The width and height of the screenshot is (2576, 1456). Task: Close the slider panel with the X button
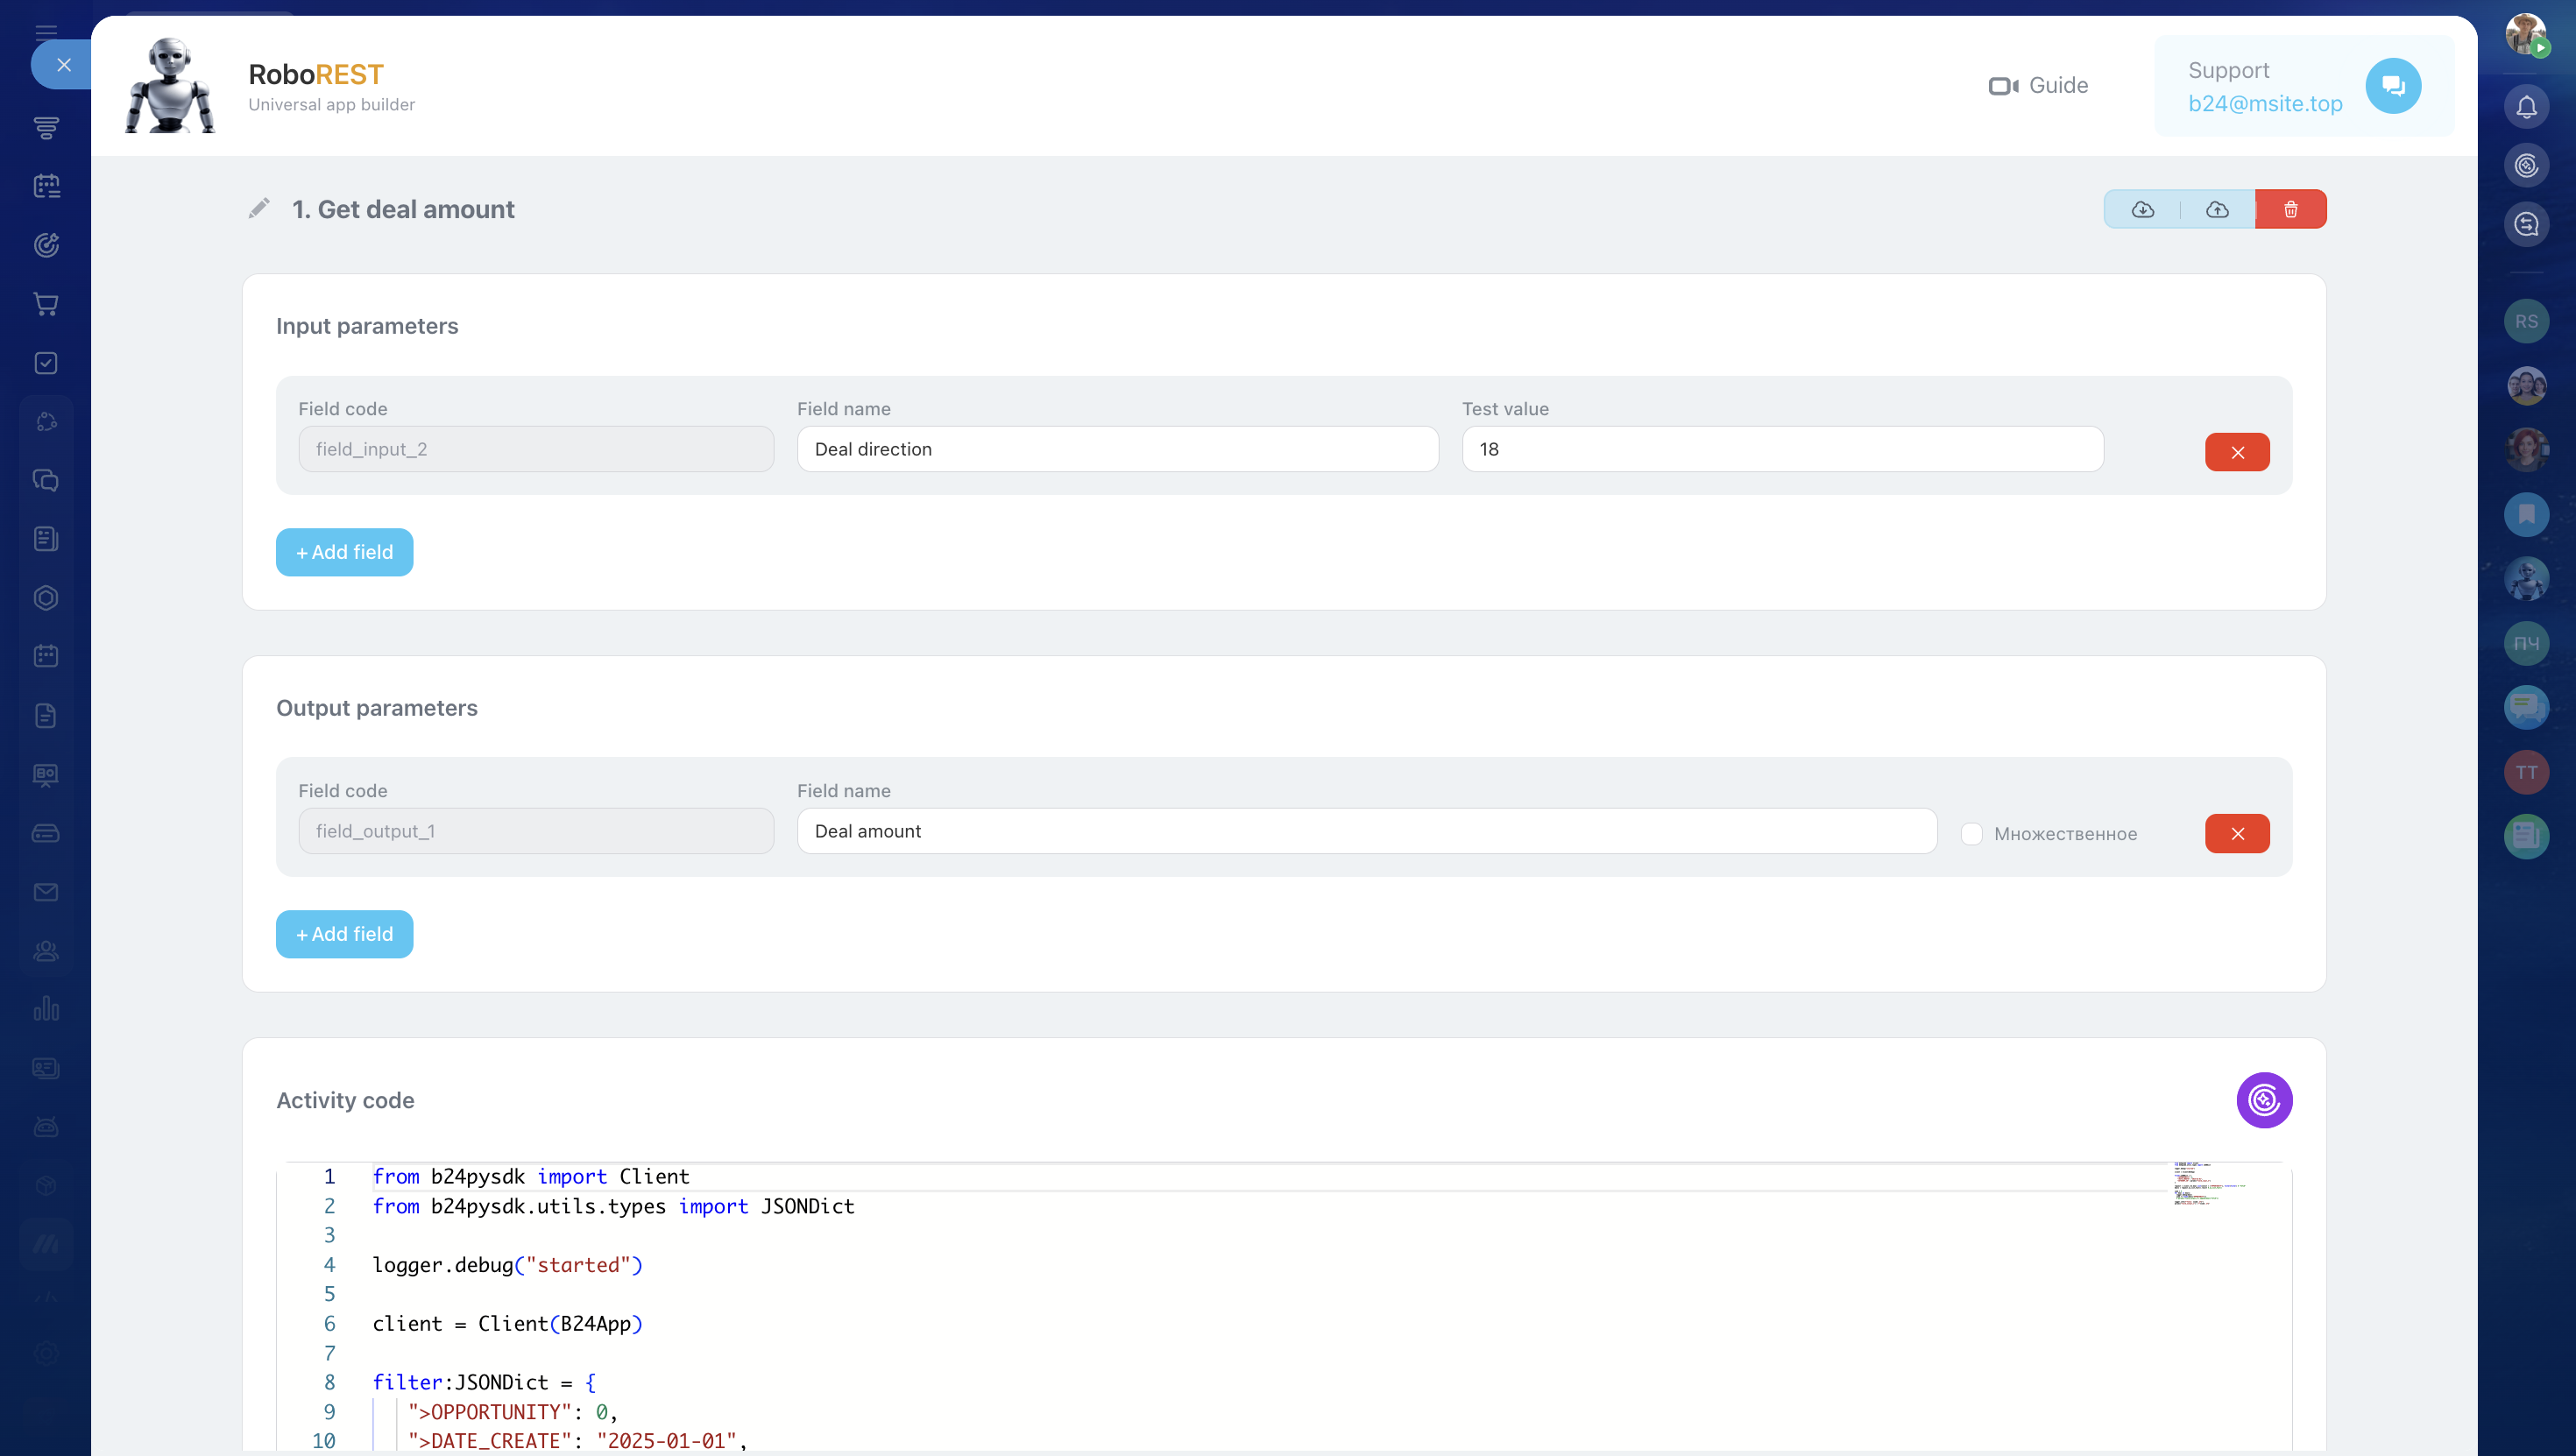[64, 65]
